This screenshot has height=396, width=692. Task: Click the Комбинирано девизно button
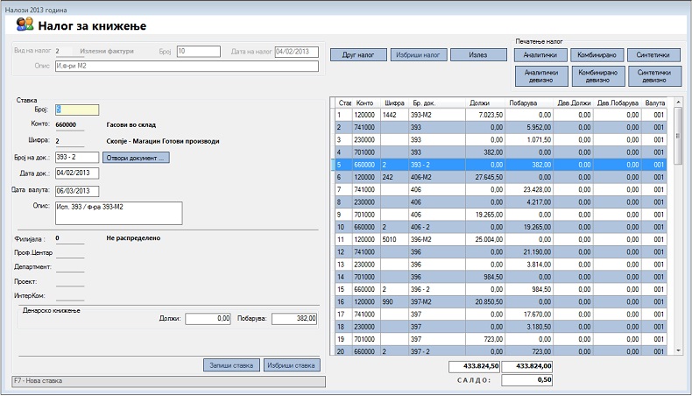(598, 76)
